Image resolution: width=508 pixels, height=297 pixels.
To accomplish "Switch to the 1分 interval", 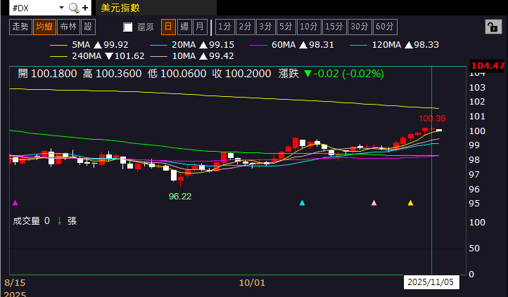I will click(224, 27).
